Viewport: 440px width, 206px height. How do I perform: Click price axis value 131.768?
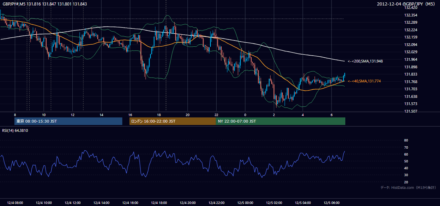pos(411,82)
